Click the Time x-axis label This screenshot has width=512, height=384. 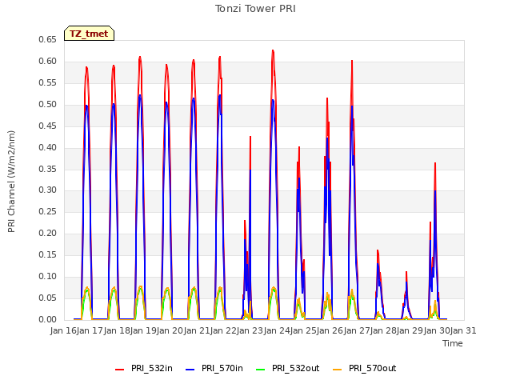pyautogui.click(x=453, y=343)
